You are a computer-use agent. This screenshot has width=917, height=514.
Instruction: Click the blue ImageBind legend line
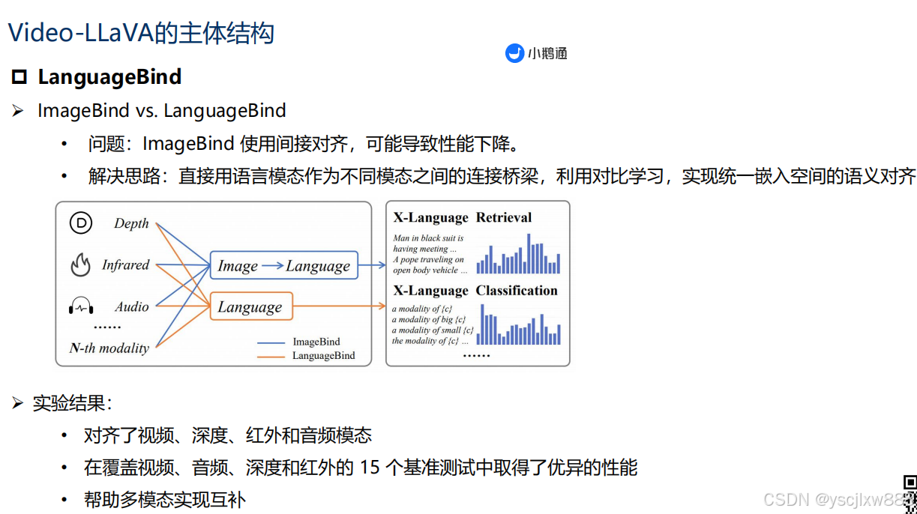pos(272,341)
